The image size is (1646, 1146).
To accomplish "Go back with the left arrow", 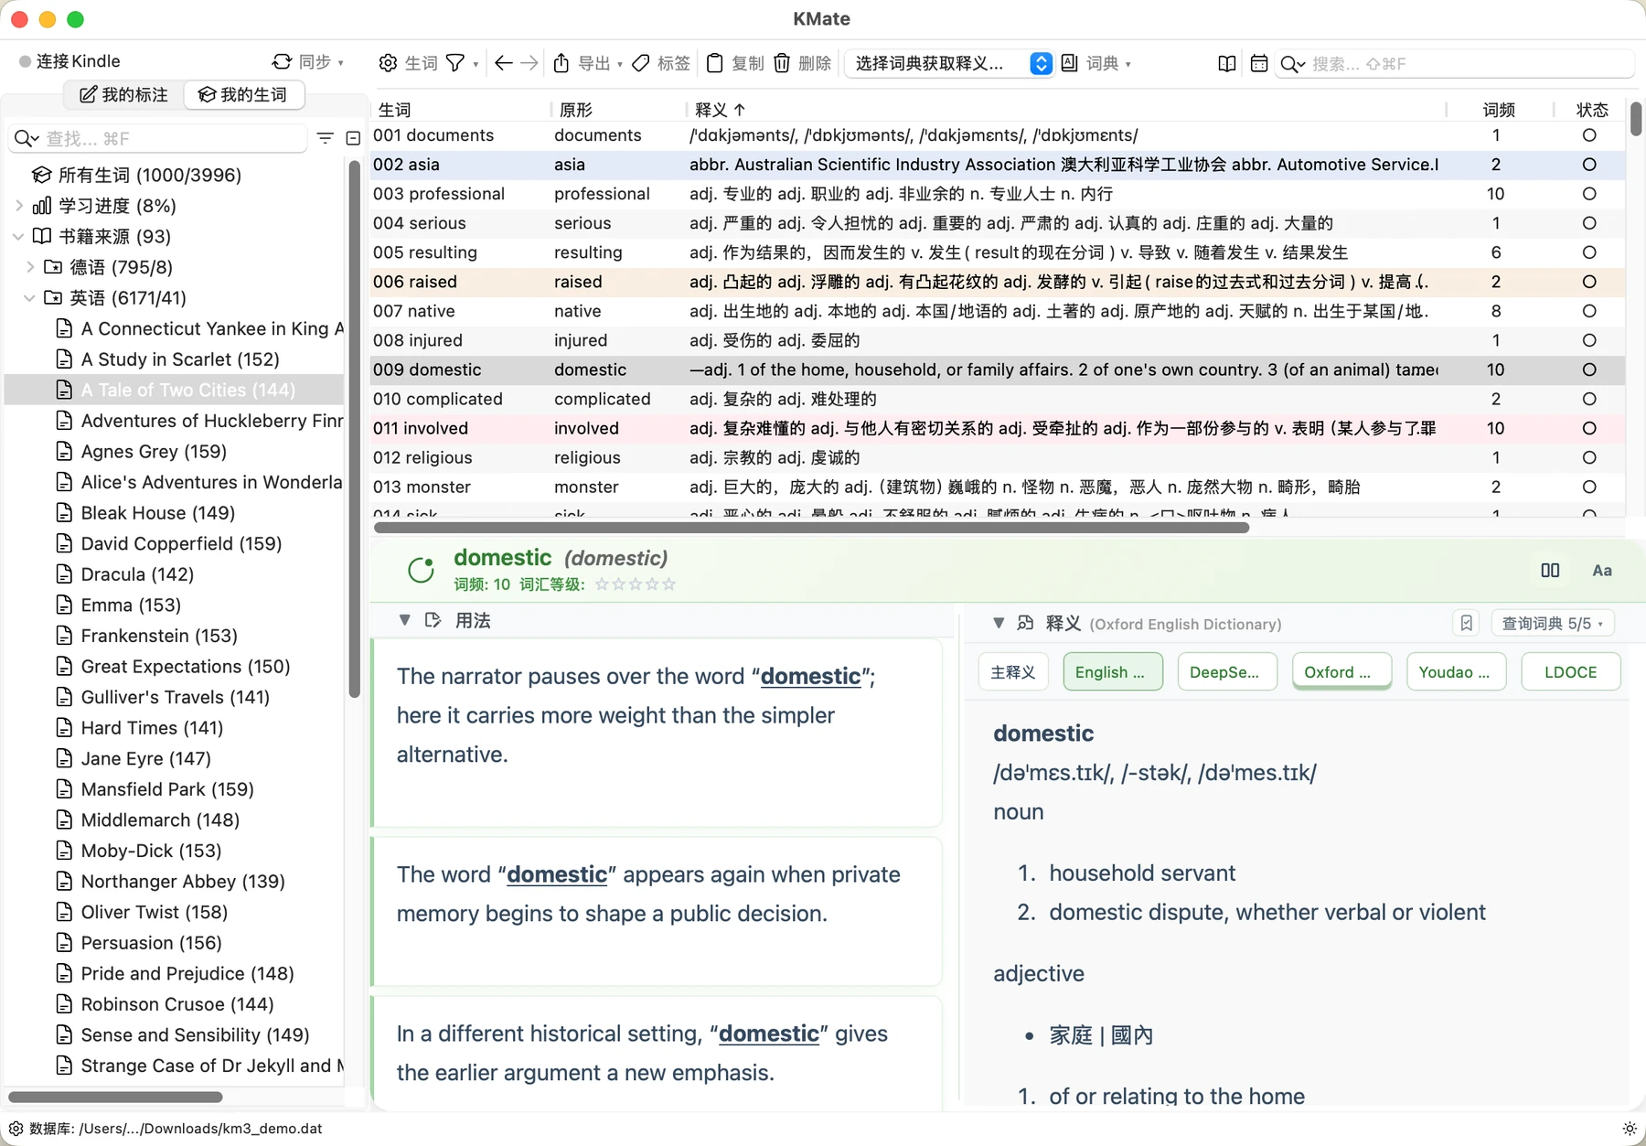I will [x=503, y=63].
